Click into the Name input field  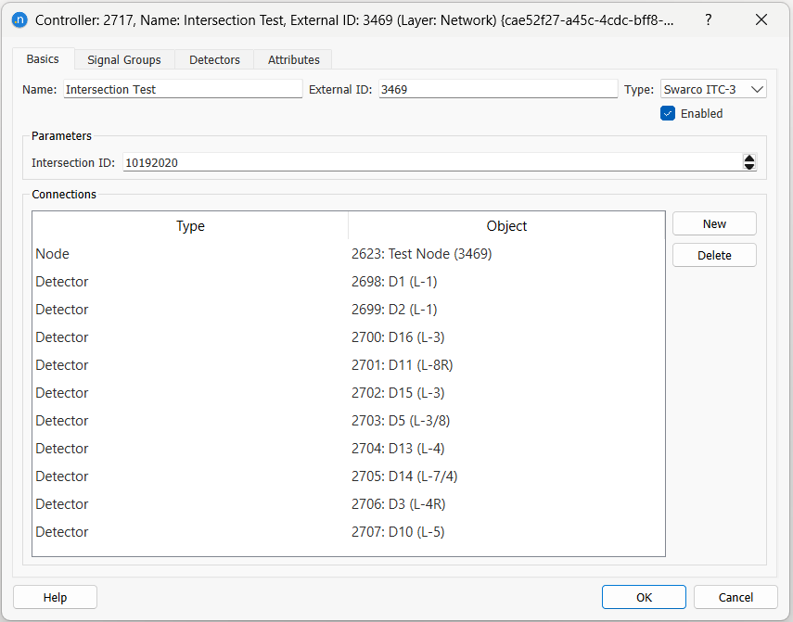click(x=182, y=89)
